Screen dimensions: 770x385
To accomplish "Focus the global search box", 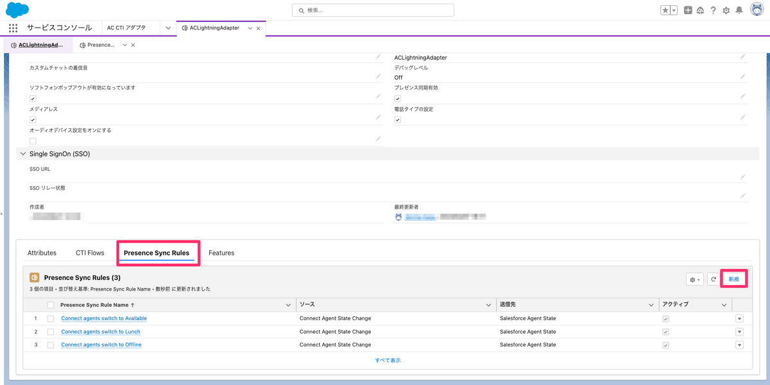I will [373, 10].
